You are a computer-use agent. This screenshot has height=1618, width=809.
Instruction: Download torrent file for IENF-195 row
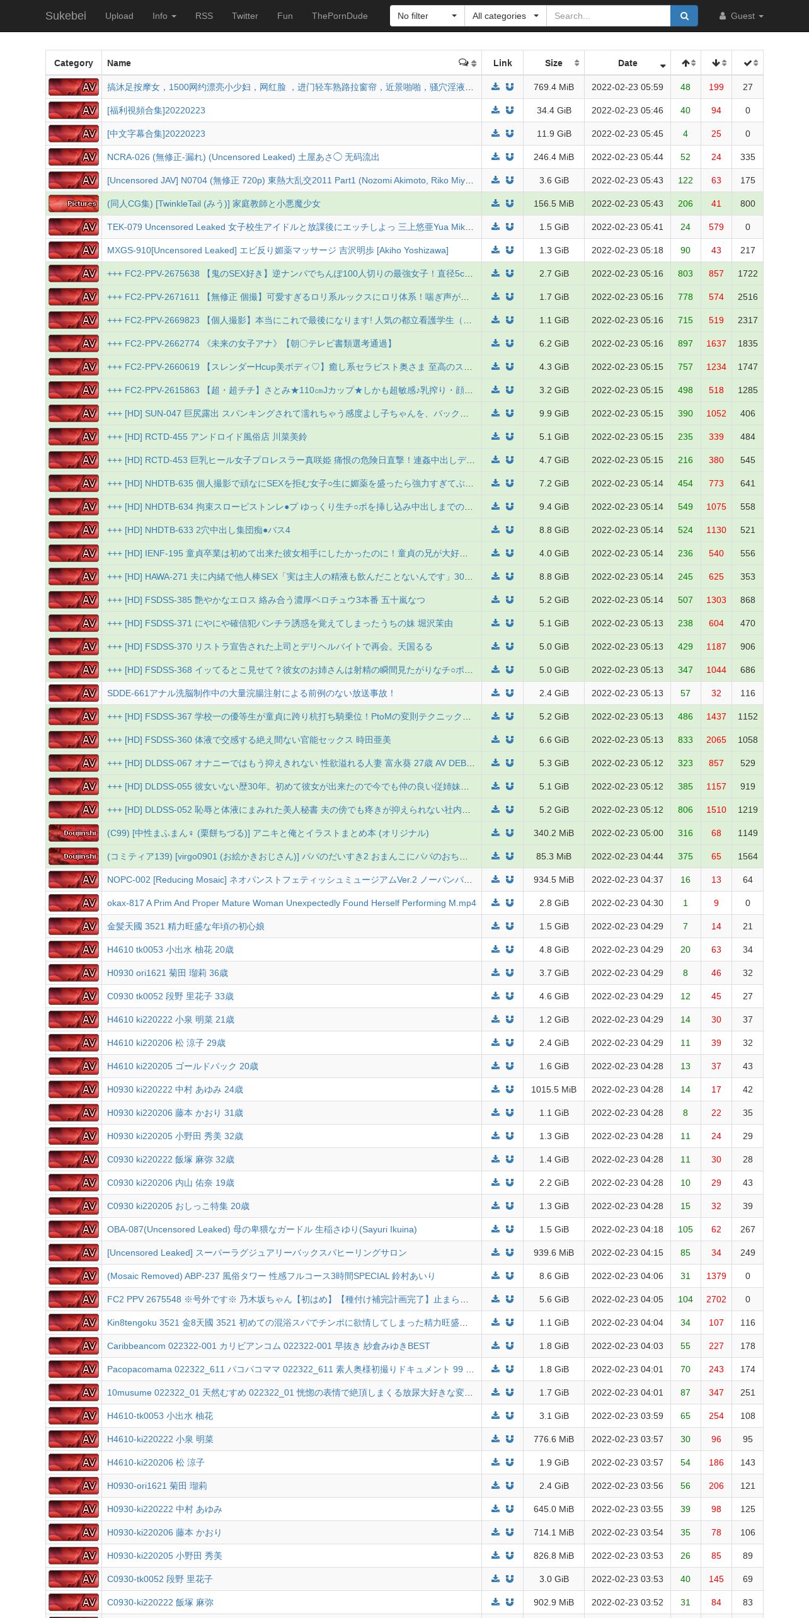pyautogui.click(x=495, y=553)
